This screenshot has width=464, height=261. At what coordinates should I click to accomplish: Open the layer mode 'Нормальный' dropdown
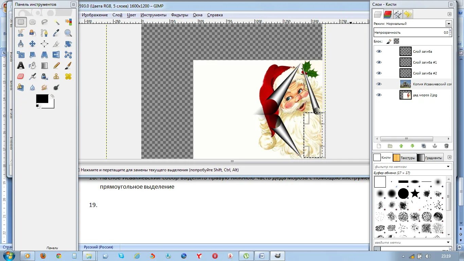click(x=449, y=24)
